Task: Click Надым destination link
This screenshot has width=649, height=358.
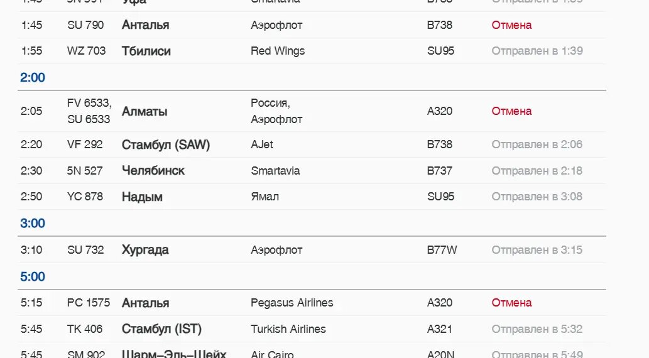Action: 142,197
